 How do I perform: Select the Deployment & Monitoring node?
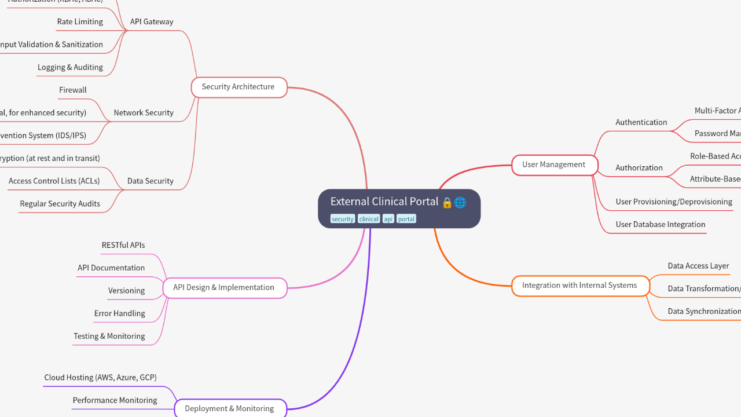pyautogui.click(x=230, y=408)
